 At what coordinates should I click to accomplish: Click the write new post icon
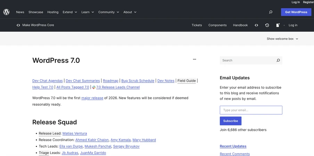coord(278,25)
